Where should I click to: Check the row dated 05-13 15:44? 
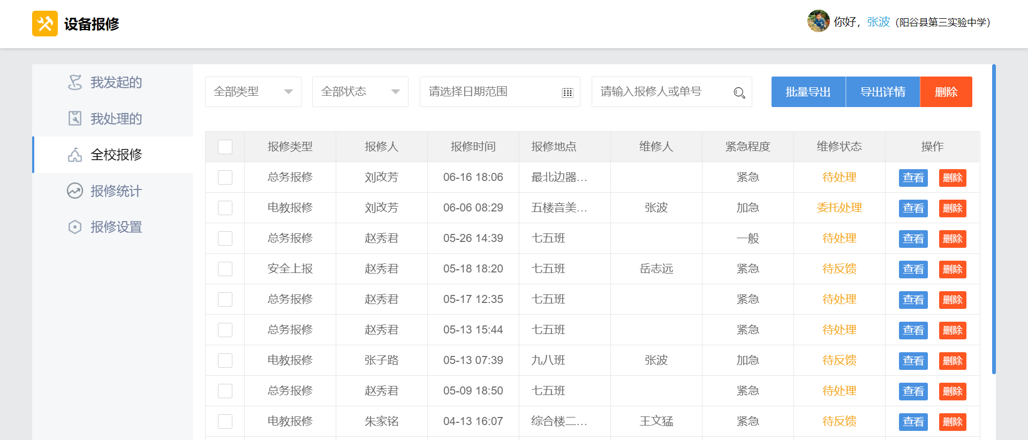click(x=225, y=330)
